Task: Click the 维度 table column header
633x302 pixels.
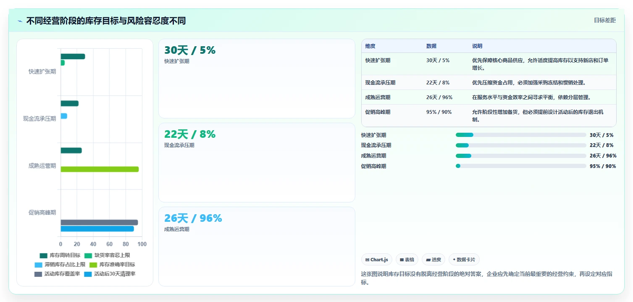Action: coord(370,46)
